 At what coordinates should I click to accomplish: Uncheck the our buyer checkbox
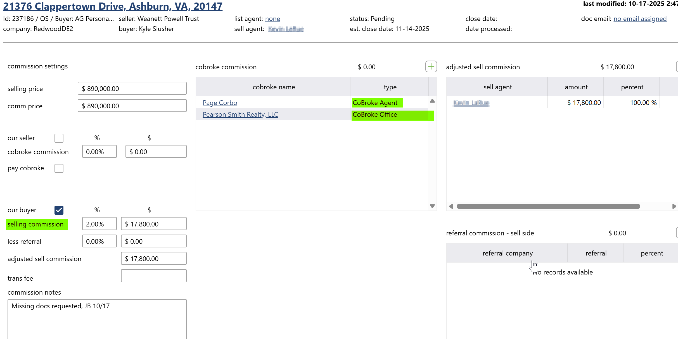pyautogui.click(x=59, y=210)
